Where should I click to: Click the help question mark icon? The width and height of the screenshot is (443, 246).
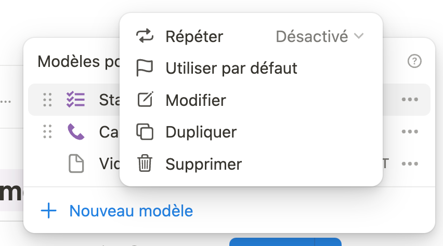point(414,62)
